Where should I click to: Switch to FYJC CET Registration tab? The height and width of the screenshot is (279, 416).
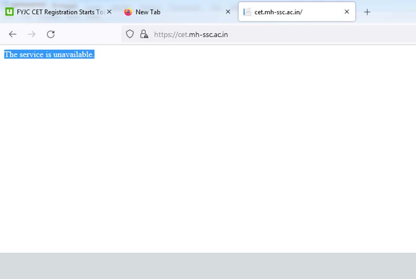[59, 12]
